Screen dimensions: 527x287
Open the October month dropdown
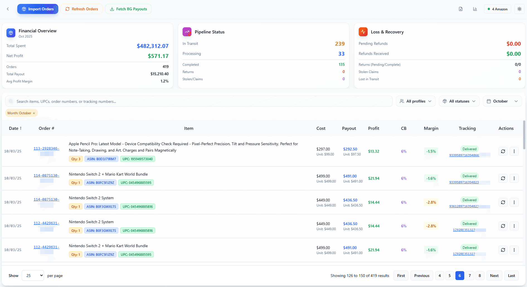[502, 101]
